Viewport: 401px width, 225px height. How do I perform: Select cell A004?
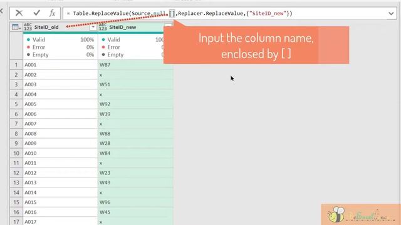pyautogui.click(x=60, y=94)
